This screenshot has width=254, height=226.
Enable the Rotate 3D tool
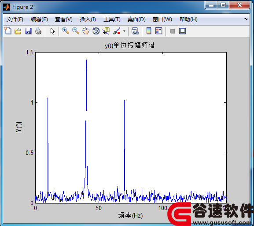[96, 31]
